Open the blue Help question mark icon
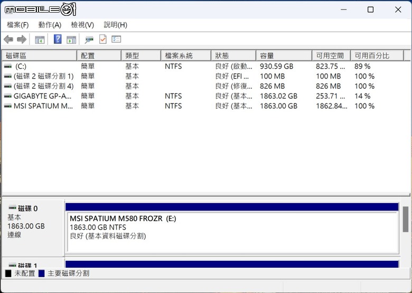Screen dimensions: 412x293 (x=58, y=40)
